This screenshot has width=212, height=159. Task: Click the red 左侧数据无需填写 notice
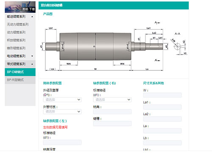[x=56, y=127]
